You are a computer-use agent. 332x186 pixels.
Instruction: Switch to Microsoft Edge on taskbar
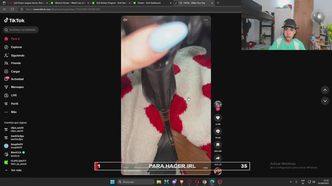212,182
